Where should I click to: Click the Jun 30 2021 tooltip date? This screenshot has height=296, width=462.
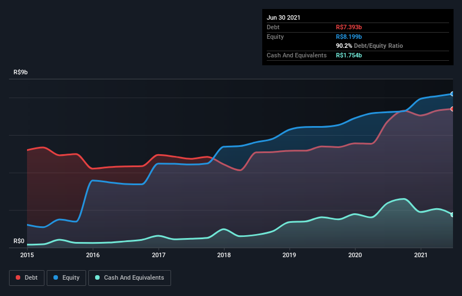(x=284, y=17)
